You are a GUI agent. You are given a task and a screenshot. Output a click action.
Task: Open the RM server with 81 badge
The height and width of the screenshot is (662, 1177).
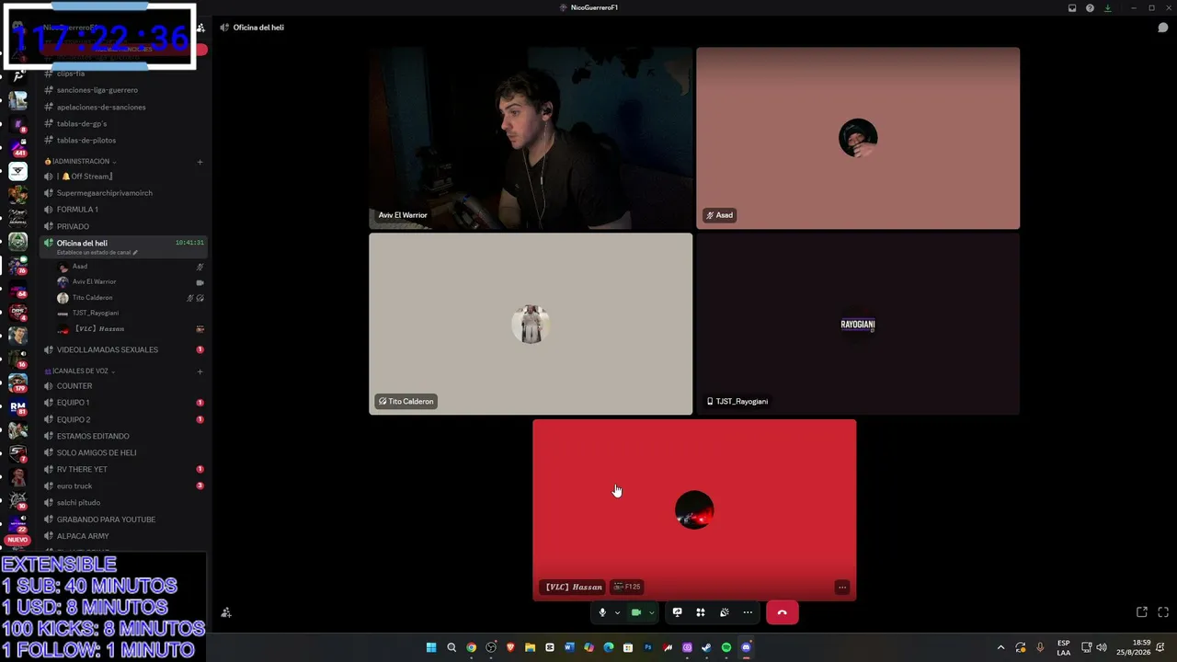tap(18, 406)
